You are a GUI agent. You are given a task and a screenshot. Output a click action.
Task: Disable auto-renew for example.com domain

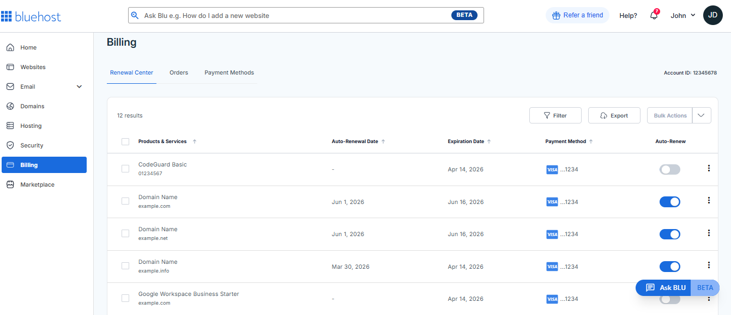669,202
